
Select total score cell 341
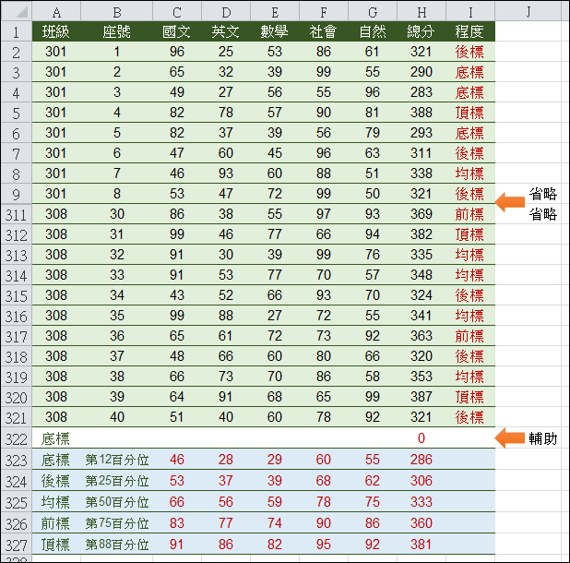422,316
